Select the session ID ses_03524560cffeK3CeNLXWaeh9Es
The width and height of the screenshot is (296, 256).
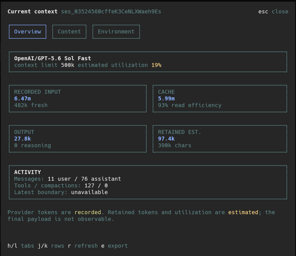tap(111, 11)
